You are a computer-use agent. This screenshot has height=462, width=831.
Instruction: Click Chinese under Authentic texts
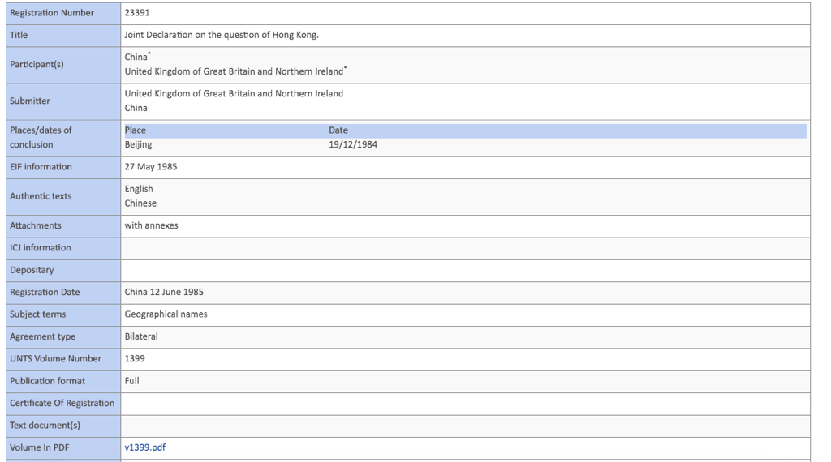(140, 203)
